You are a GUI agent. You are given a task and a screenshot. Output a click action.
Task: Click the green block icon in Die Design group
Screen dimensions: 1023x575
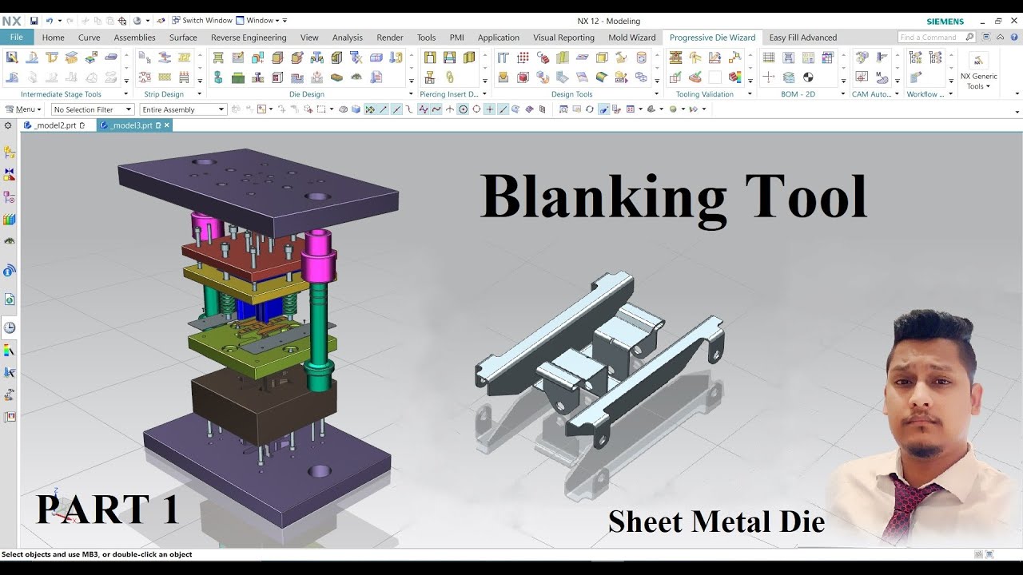tap(238, 77)
